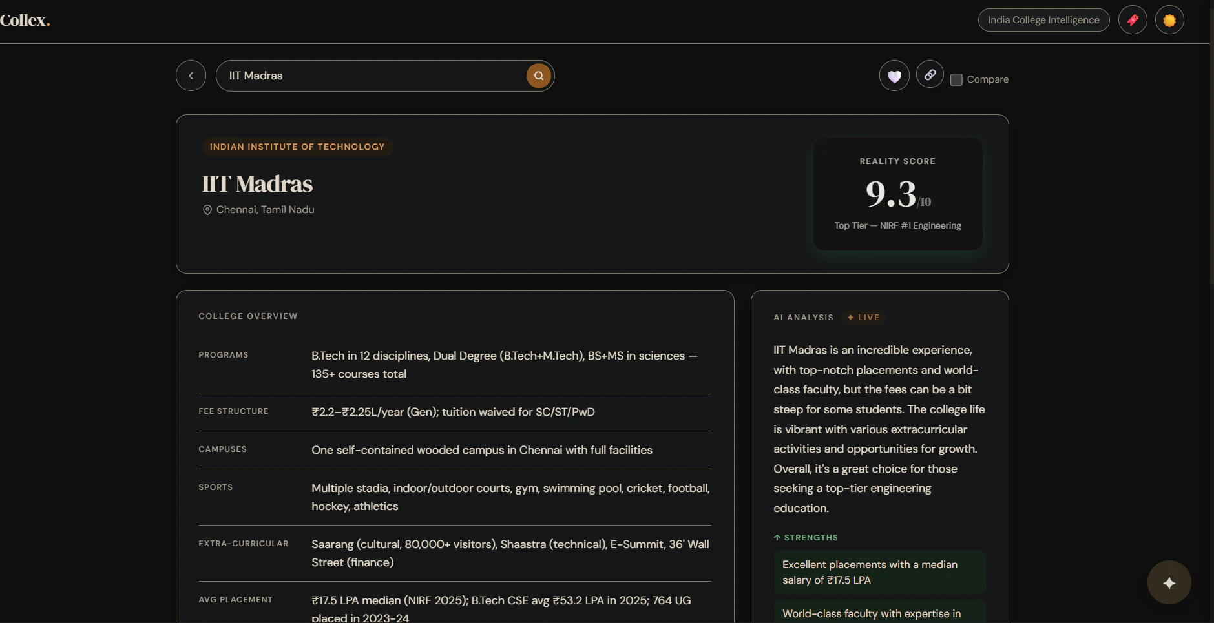Screen dimensions: 1214x623
Task: Favorite the college with heart icon
Action: click(894, 76)
